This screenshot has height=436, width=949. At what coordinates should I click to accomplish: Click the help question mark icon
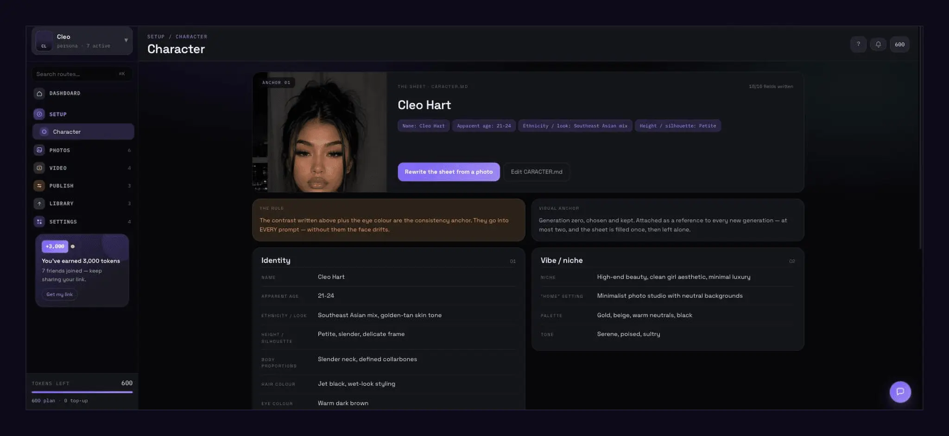coord(858,44)
